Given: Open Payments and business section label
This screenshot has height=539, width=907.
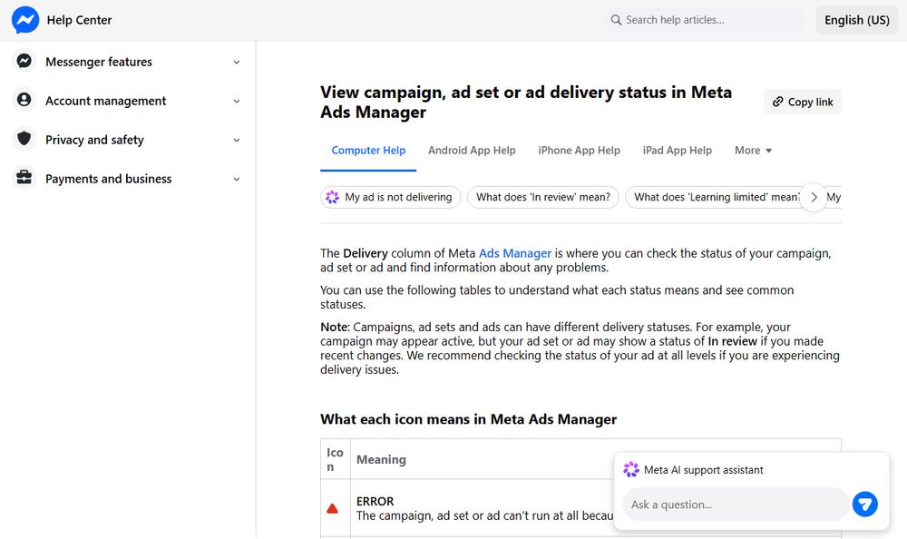Looking at the screenshot, I should 109,179.
